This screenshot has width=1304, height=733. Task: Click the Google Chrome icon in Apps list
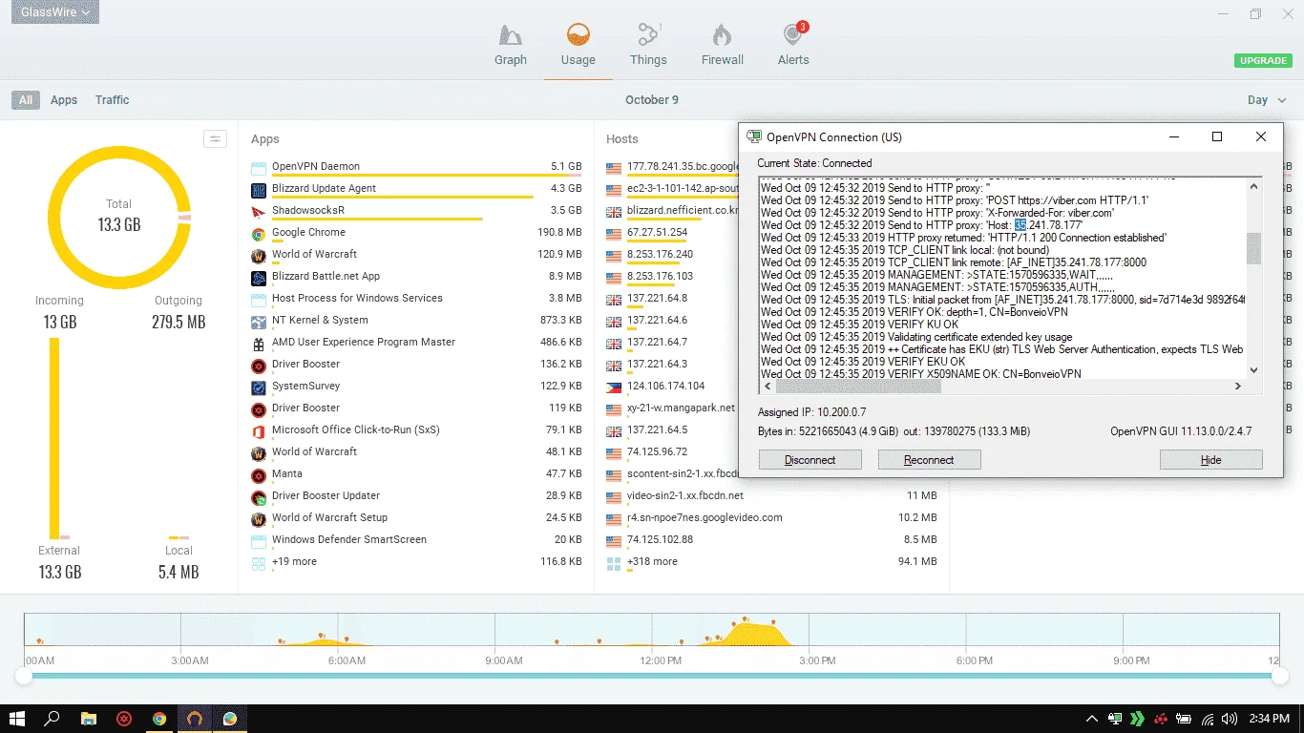[258, 233]
